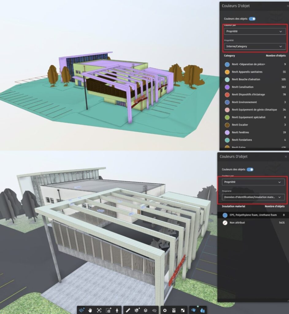The height and width of the screenshot is (314, 289).
Task: Open the stacked layers Explode model icon
Action: point(145,310)
